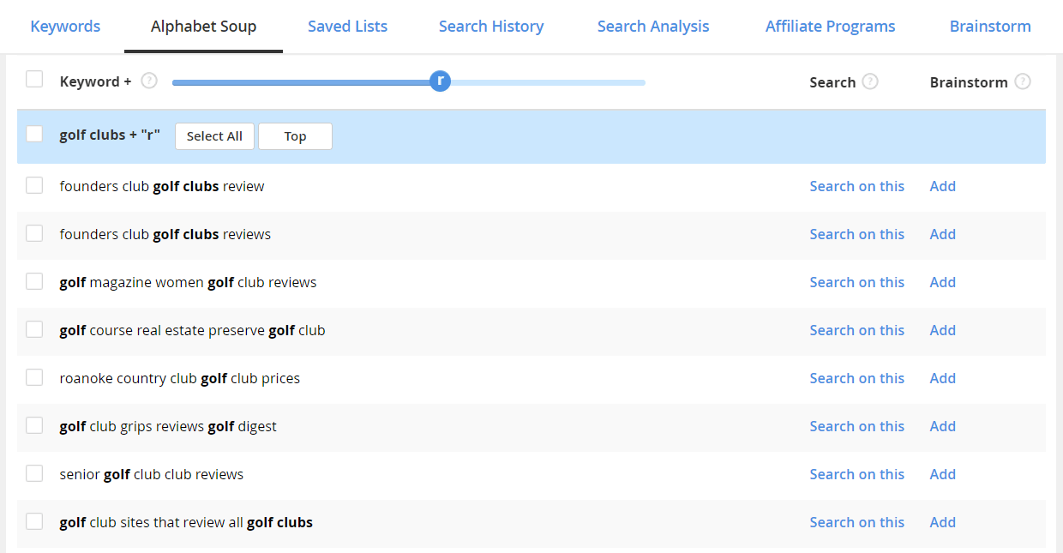The height and width of the screenshot is (553, 1063).
Task: Click the help icon beside Brainstorm column
Action: click(1022, 81)
